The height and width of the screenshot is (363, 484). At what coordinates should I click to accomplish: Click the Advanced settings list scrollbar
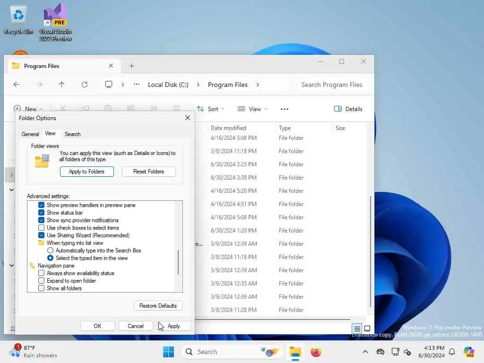click(178, 262)
